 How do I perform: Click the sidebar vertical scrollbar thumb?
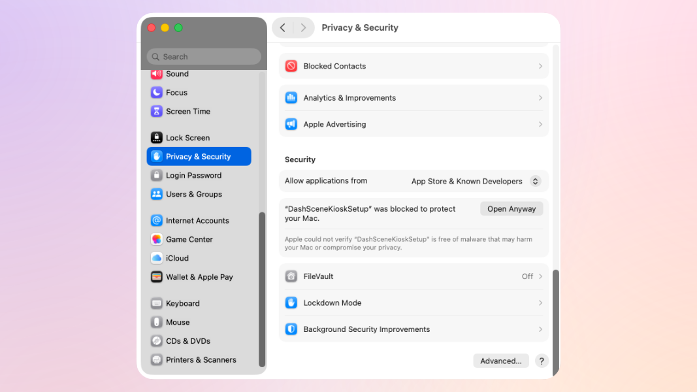coord(262,290)
